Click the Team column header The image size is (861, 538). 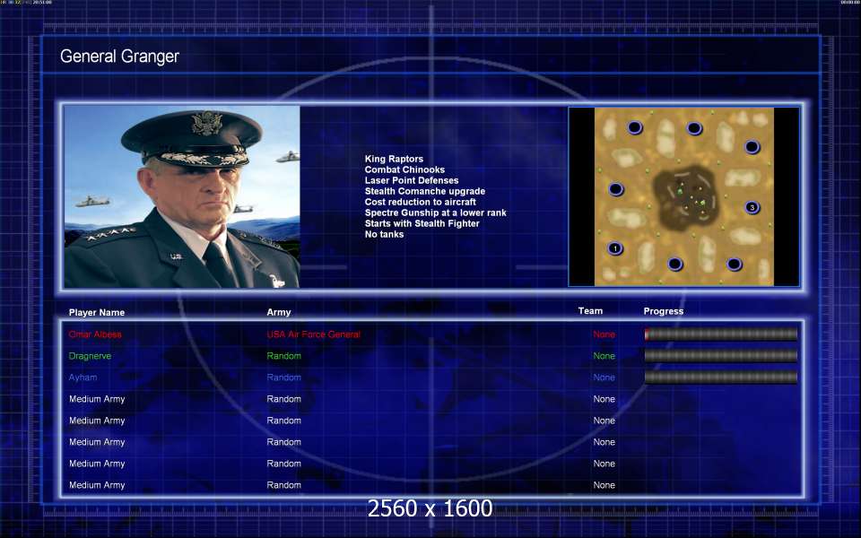[x=590, y=311]
